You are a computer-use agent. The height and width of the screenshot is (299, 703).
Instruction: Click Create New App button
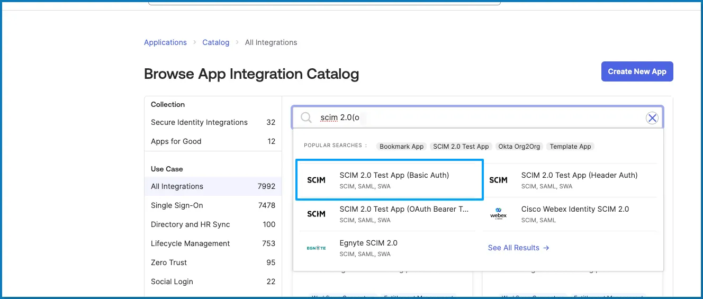point(637,71)
